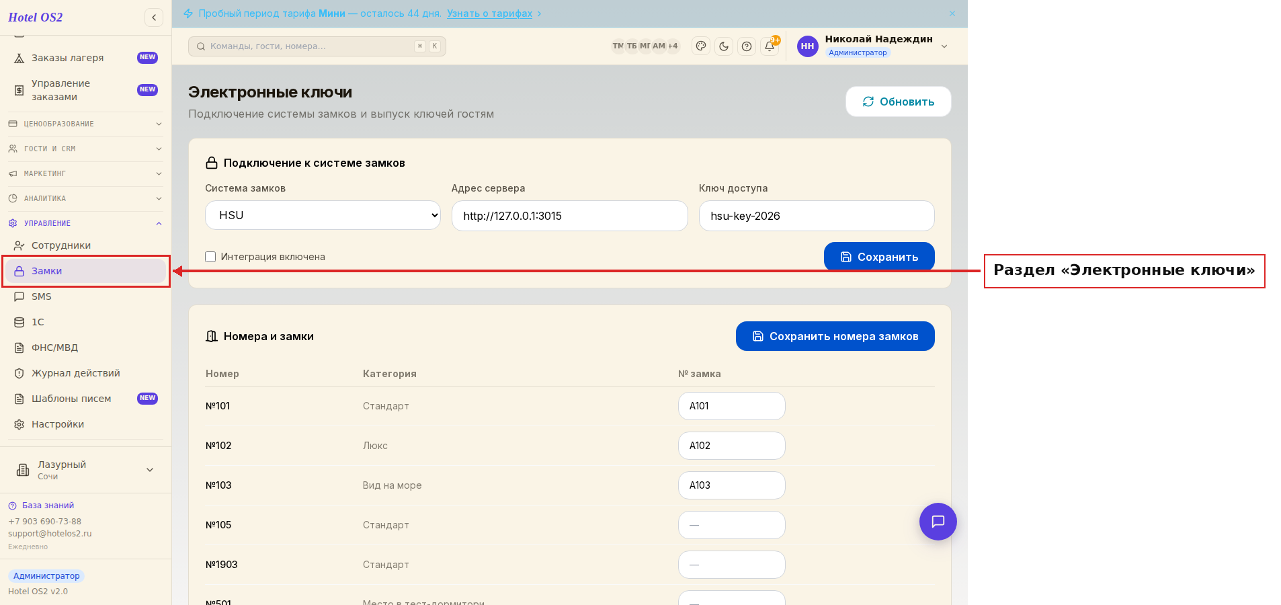Enable the Интеграция включена checkbox

coord(210,257)
